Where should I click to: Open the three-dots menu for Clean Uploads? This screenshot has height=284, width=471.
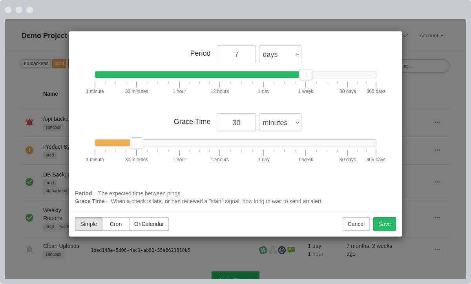coord(437,249)
